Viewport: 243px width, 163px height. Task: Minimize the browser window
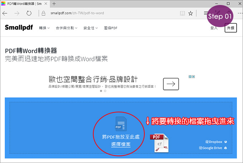[x=217, y=4]
